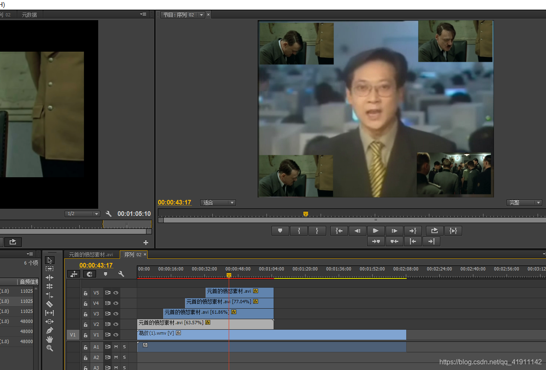546x370 pixels.
Task: Select the 葛叔(1).wmv clip on V1
Action: tap(272, 335)
